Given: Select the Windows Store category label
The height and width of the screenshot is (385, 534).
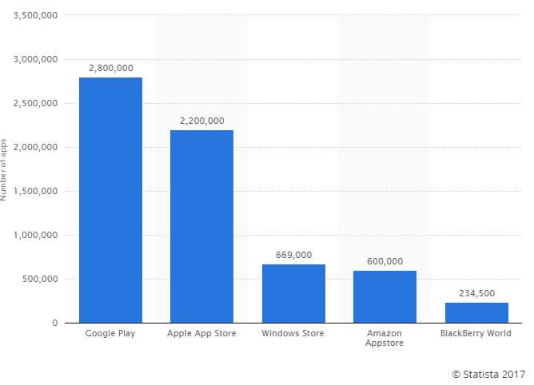Looking at the screenshot, I should pyautogui.click(x=293, y=333).
